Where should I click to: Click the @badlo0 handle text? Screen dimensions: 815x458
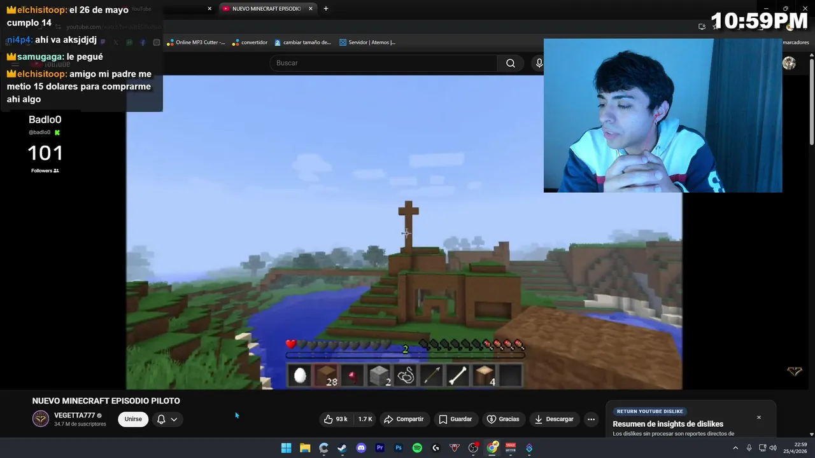click(39, 132)
